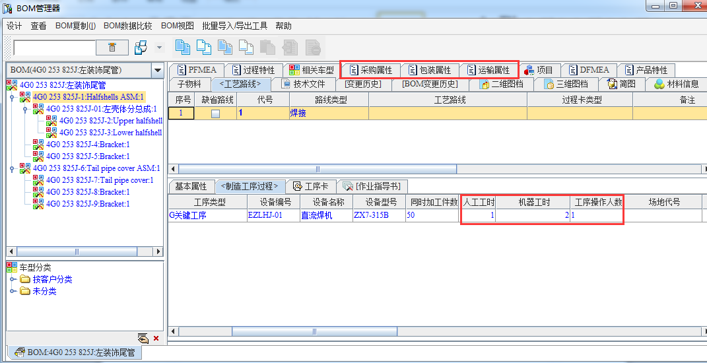Expand the 按客户分类 folder node
The image size is (707, 363).
coord(13,280)
